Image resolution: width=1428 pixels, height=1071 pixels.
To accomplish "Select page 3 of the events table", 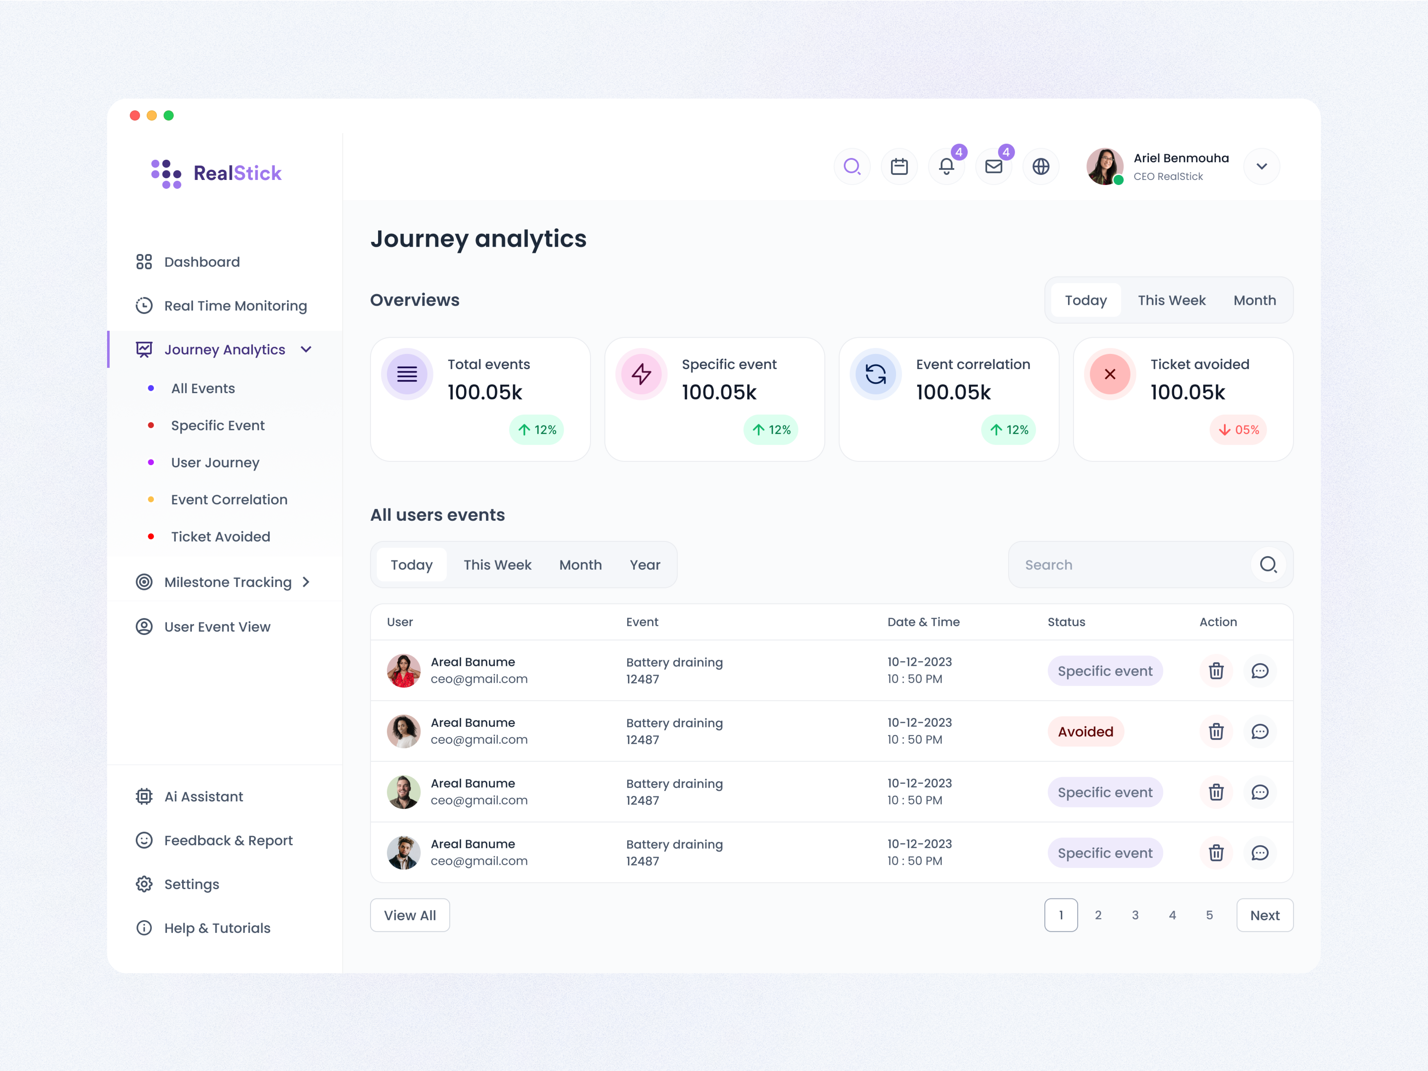I will pos(1136,915).
